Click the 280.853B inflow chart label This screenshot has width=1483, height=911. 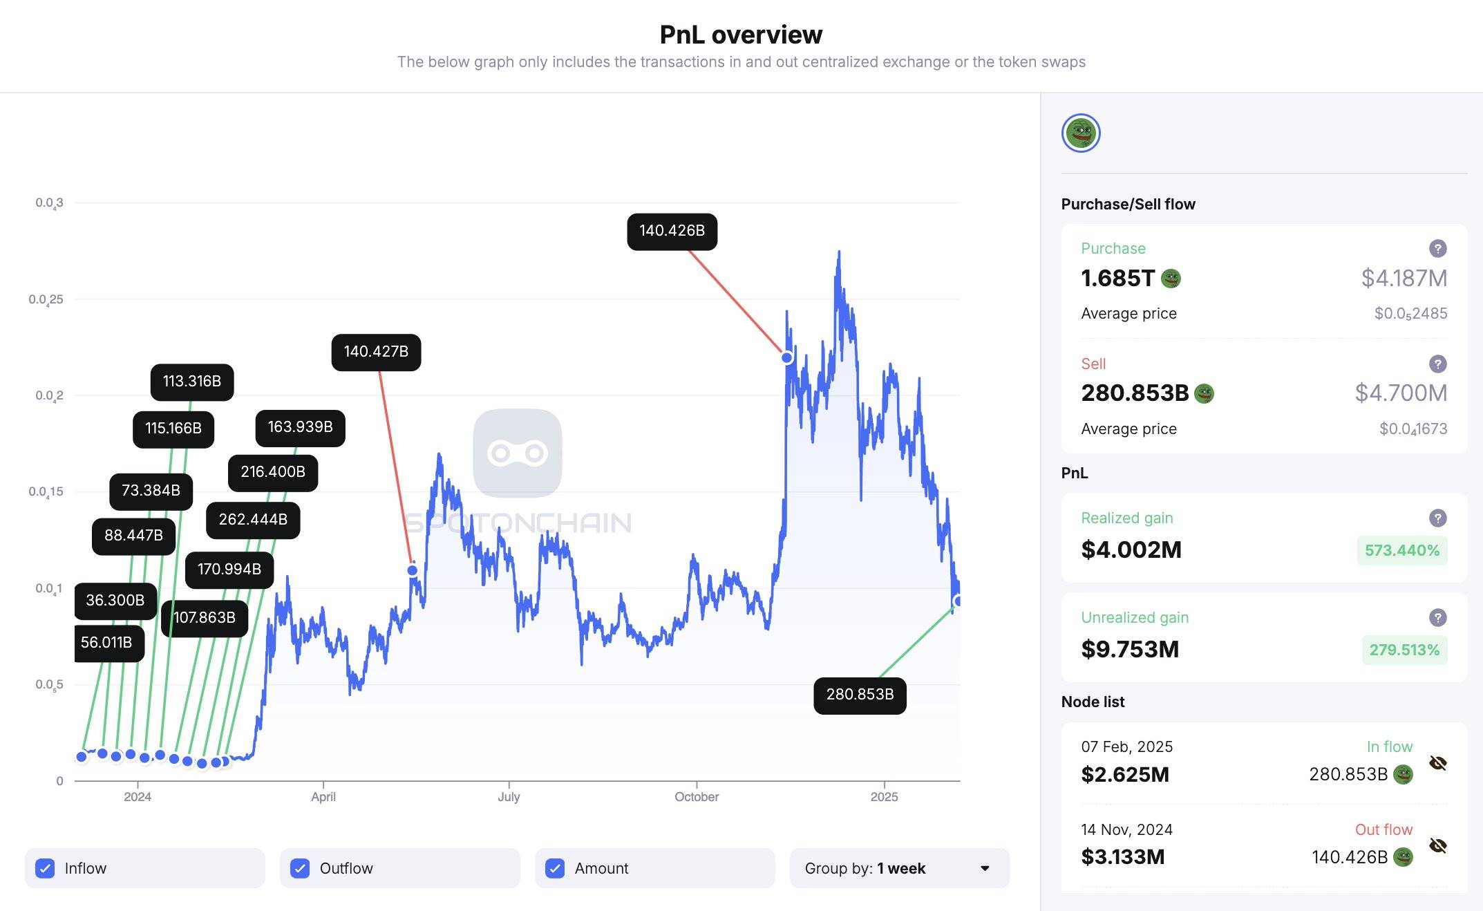click(x=860, y=695)
